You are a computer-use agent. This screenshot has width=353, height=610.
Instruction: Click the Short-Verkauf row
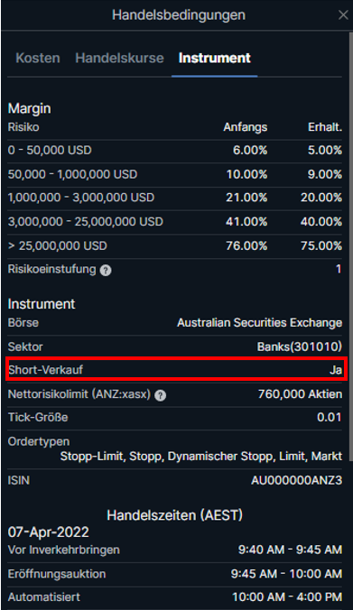pyautogui.click(x=175, y=370)
